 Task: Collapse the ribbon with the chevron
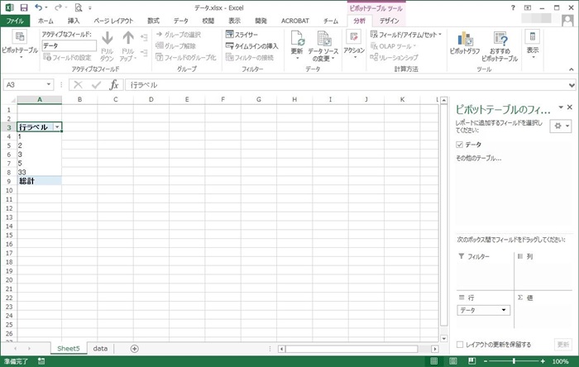572,69
